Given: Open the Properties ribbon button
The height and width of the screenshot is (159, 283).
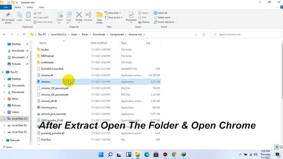Looking at the screenshot, I should [x=131, y=17].
